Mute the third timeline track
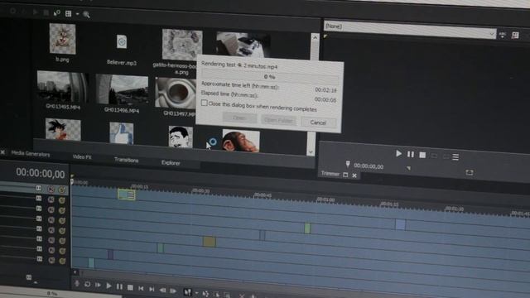The image size is (530, 298). (51, 209)
